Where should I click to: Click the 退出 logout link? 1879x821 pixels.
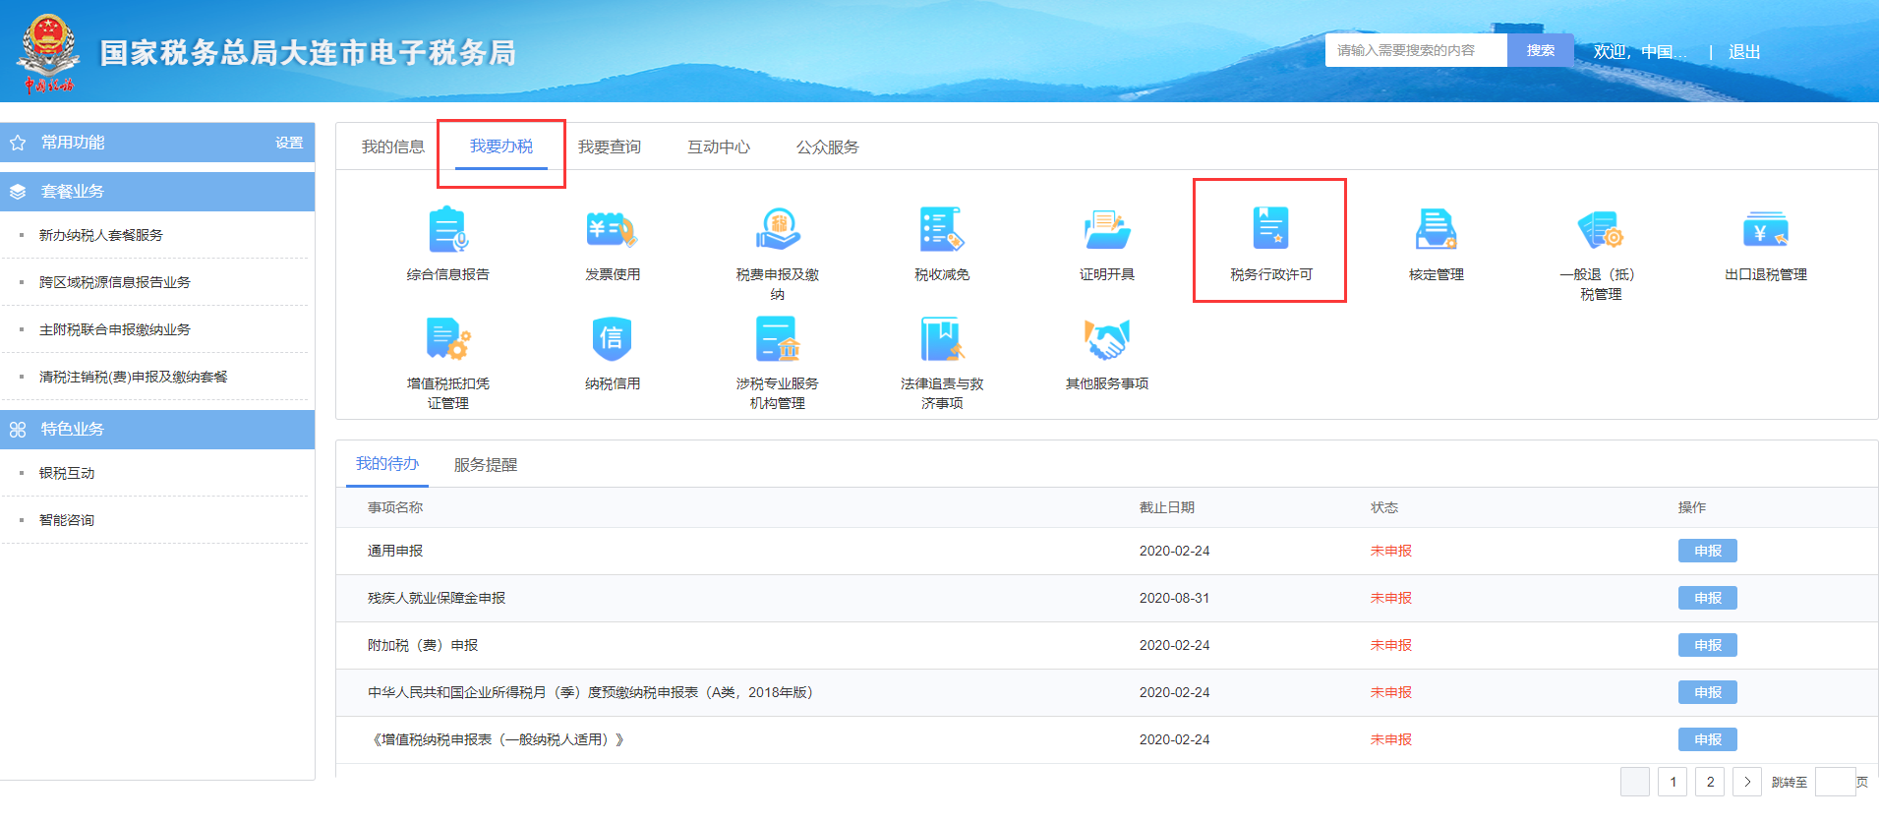point(1744,51)
